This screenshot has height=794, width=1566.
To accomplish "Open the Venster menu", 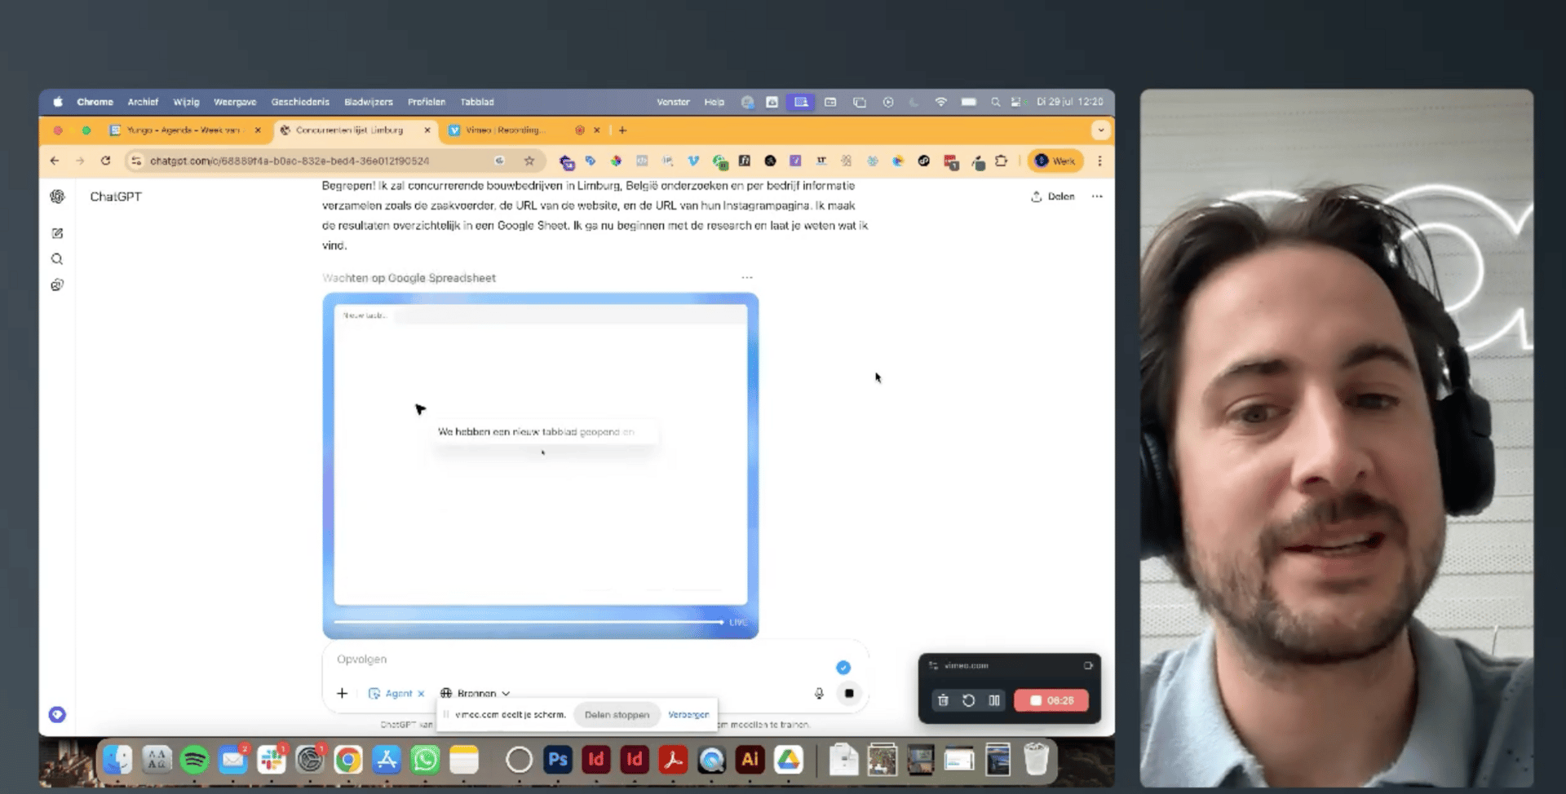I will (673, 103).
